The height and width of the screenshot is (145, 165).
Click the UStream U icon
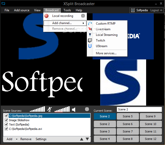point(90,46)
